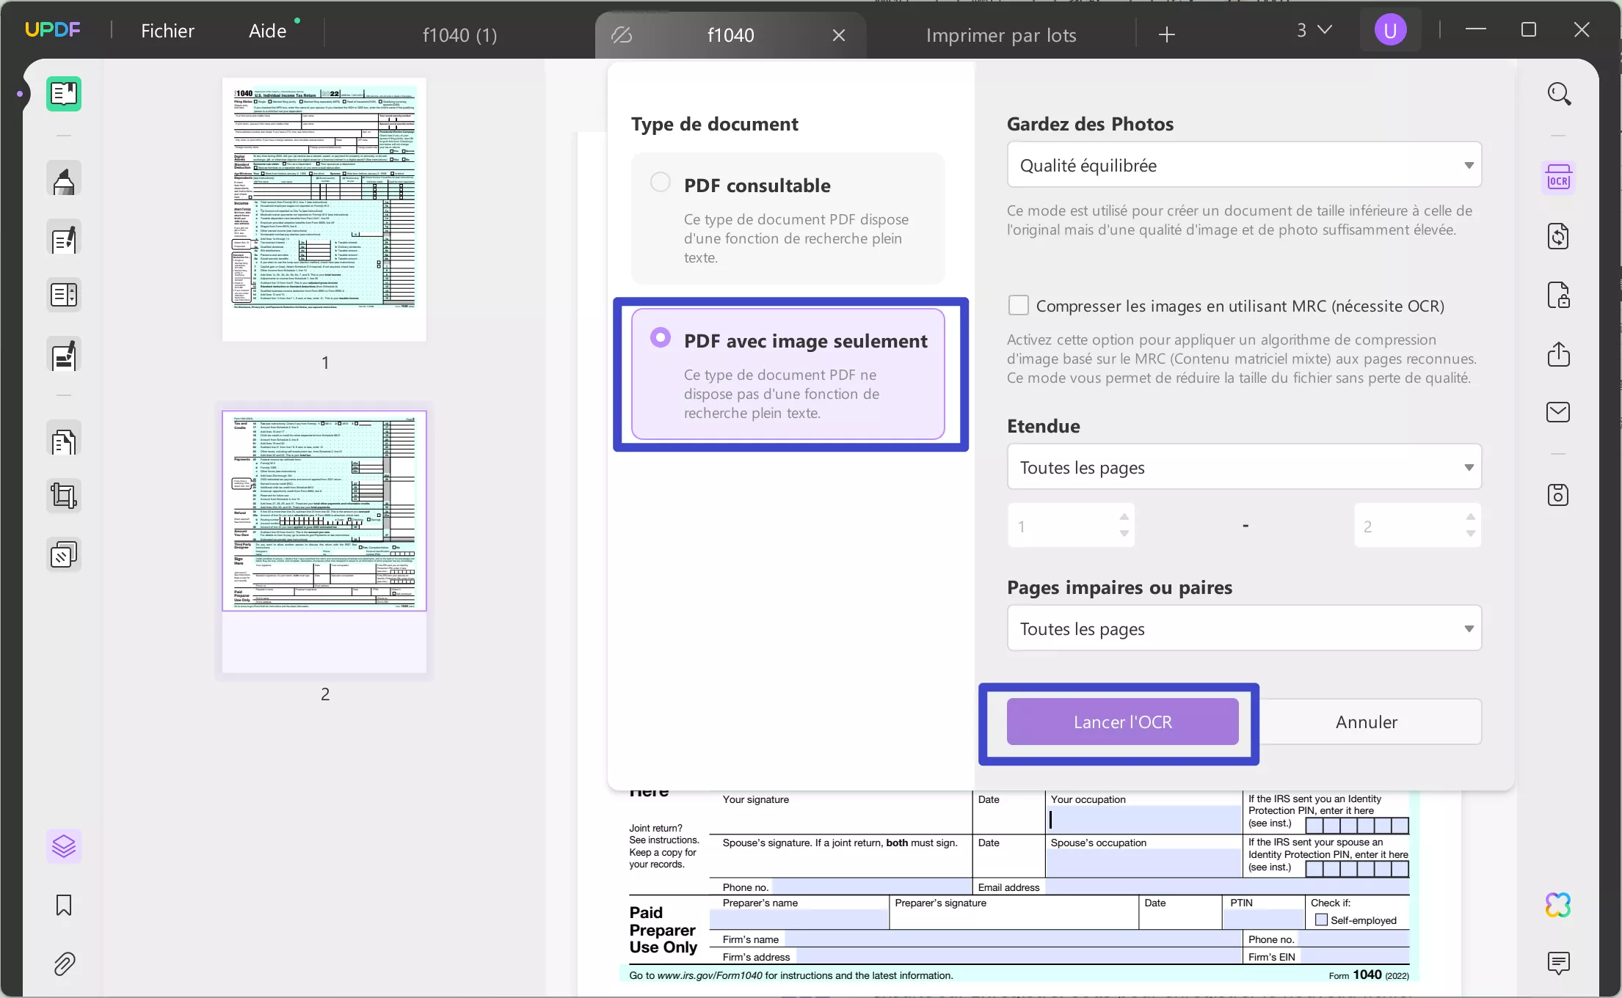Select PDF avec image seulement radio option

(x=661, y=337)
